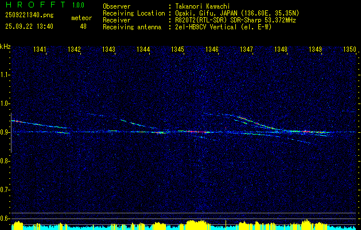
Task: Click the 1.1 kHz frequency label
Action: (x=4, y=75)
